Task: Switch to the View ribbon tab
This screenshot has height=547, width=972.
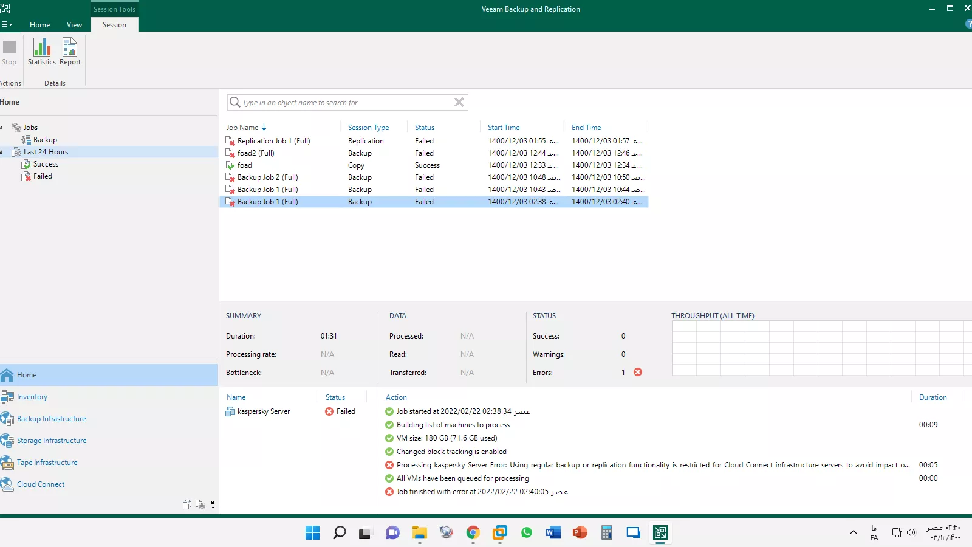Action: [x=74, y=25]
